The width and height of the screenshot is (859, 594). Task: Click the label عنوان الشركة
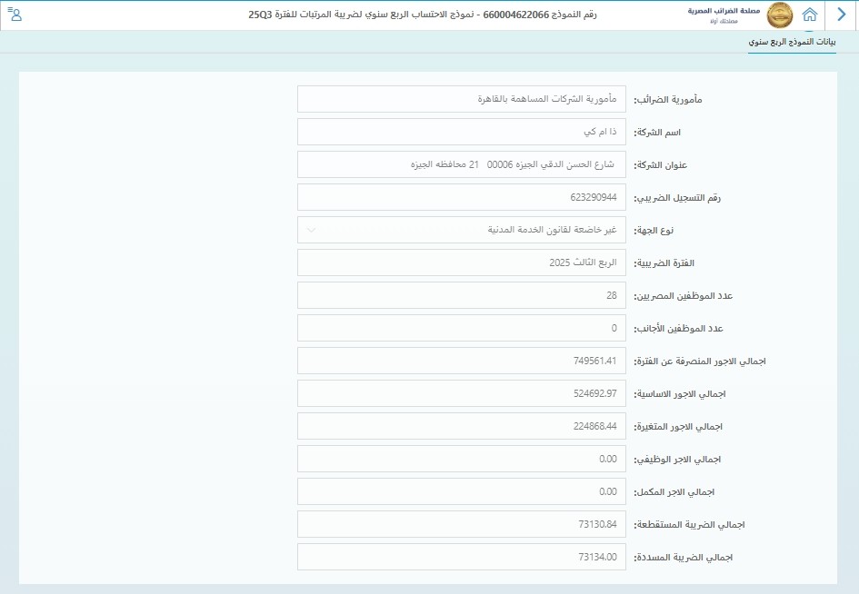coord(660,165)
